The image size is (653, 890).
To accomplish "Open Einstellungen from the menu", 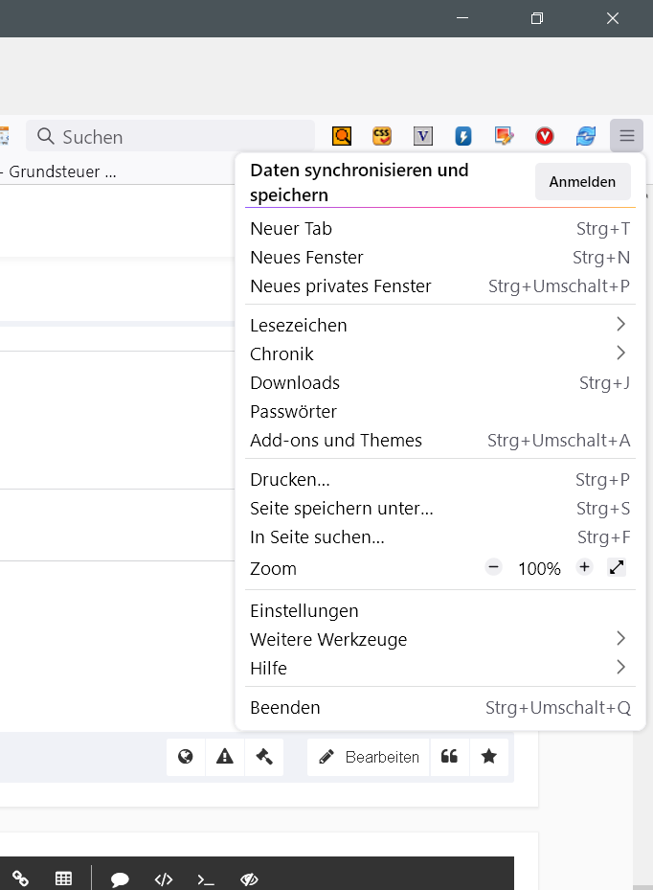I will [304, 610].
